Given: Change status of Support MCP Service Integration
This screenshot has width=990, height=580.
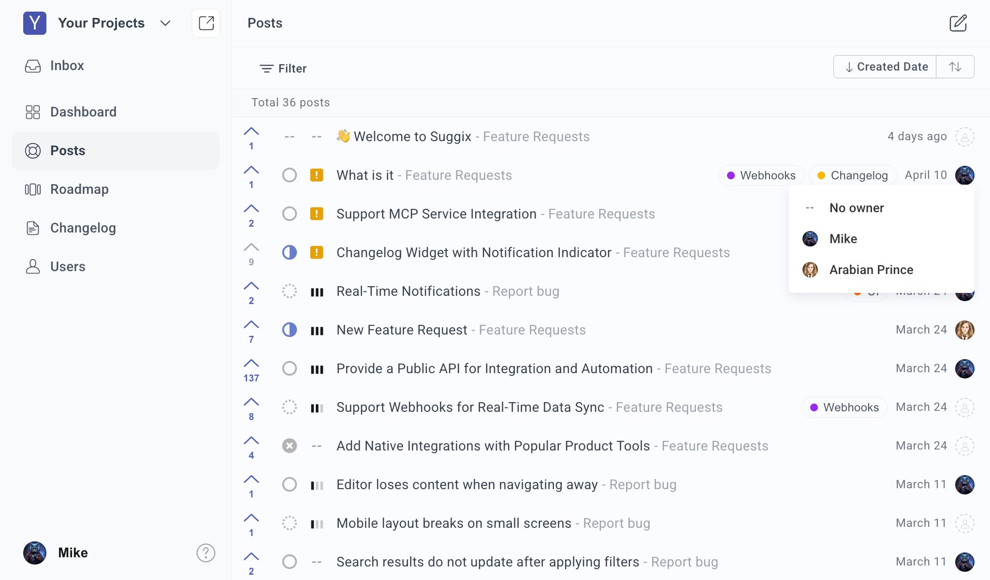Looking at the screenshot, I should (290, 214).
